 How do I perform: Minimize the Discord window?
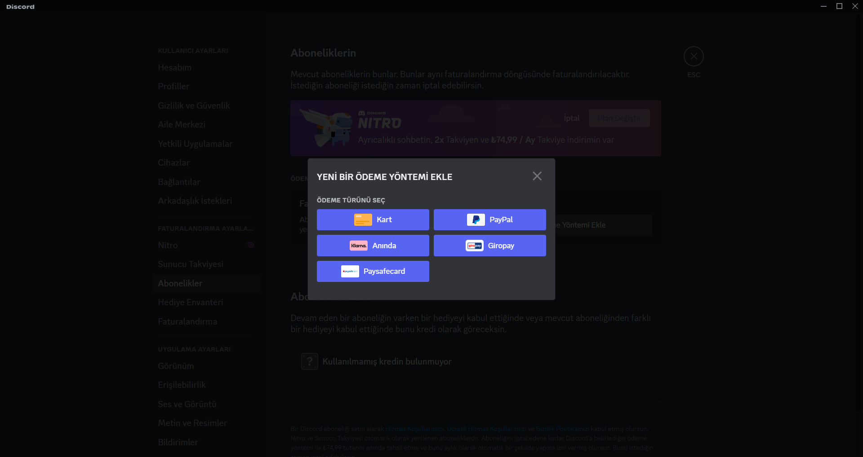(823, 6)
